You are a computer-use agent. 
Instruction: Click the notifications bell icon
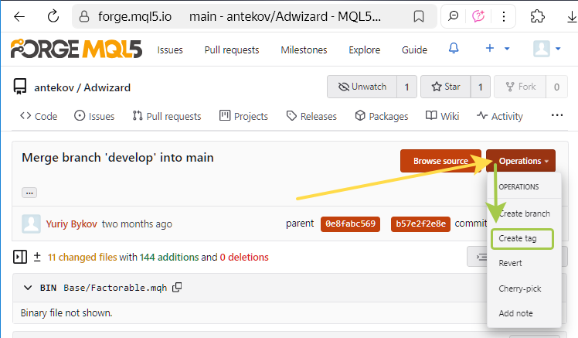[454, 49]
